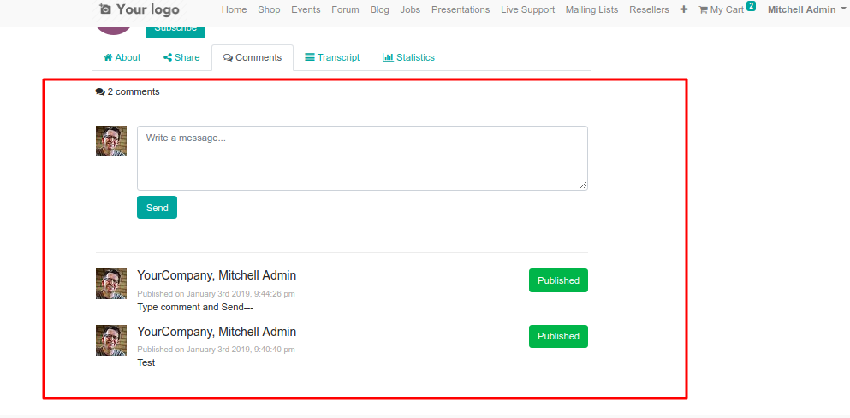Focus the Write a message text area

point(362,158)
